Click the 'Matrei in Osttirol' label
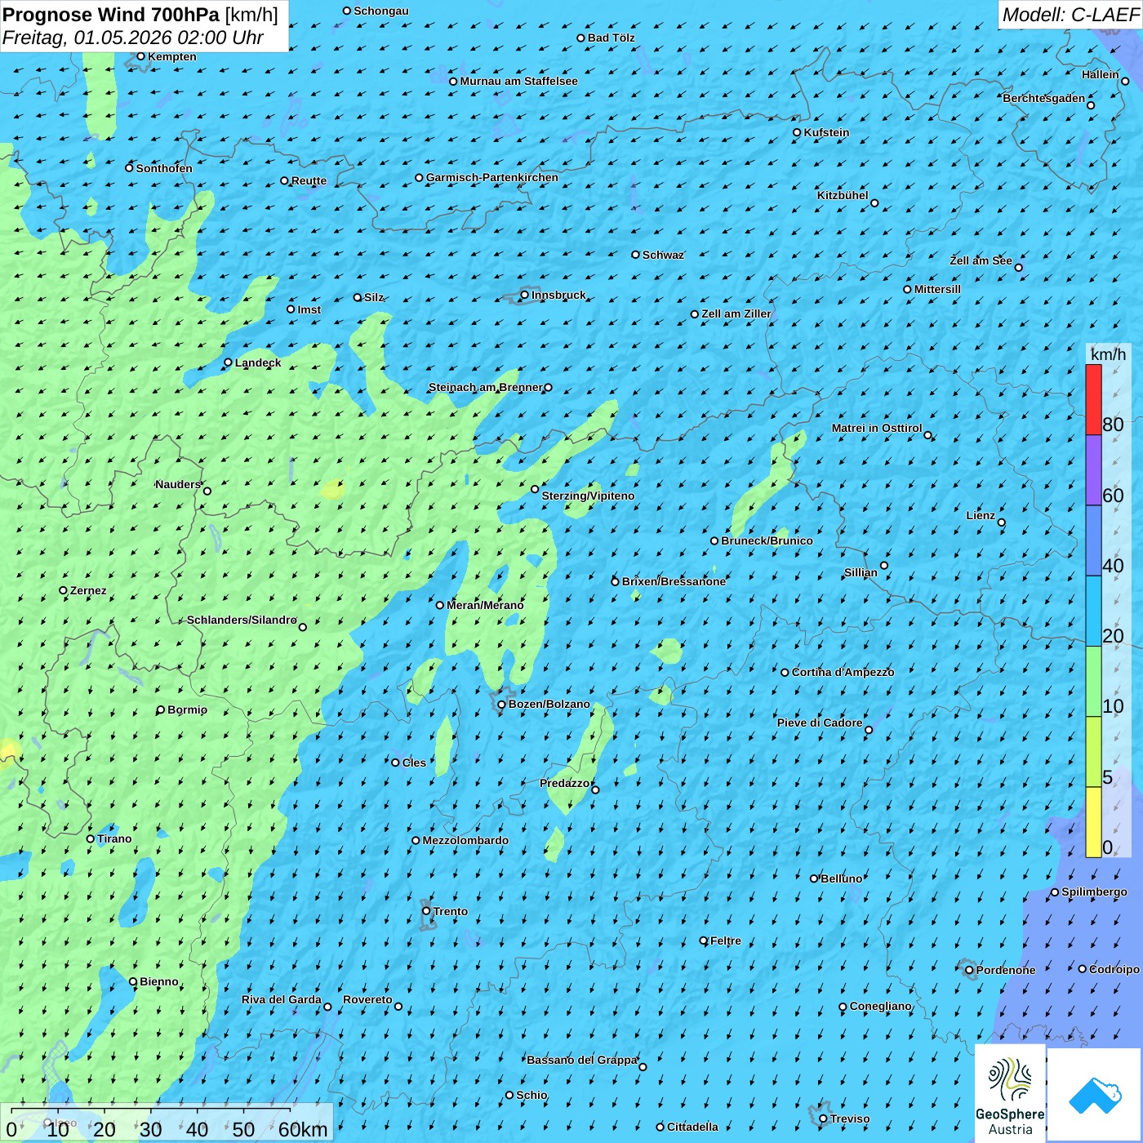The width and height of the screenshot is (1143, 1143). (877, 428)
